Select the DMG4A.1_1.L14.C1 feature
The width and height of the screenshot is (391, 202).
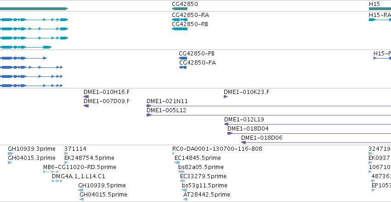pyautogui.click(x=57, y=181)
